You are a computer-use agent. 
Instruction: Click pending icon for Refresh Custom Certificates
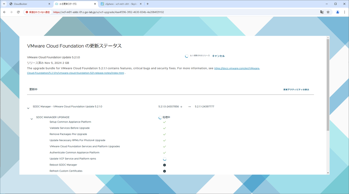164,171
